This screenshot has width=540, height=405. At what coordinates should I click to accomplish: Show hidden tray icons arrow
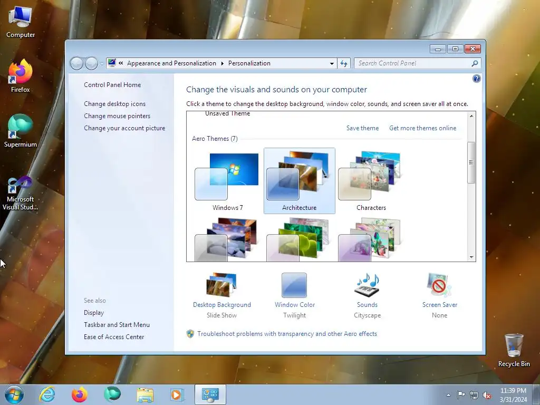pos(448,395)
